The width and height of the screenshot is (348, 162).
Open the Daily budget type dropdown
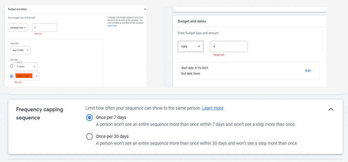click(x=190, y=46)
